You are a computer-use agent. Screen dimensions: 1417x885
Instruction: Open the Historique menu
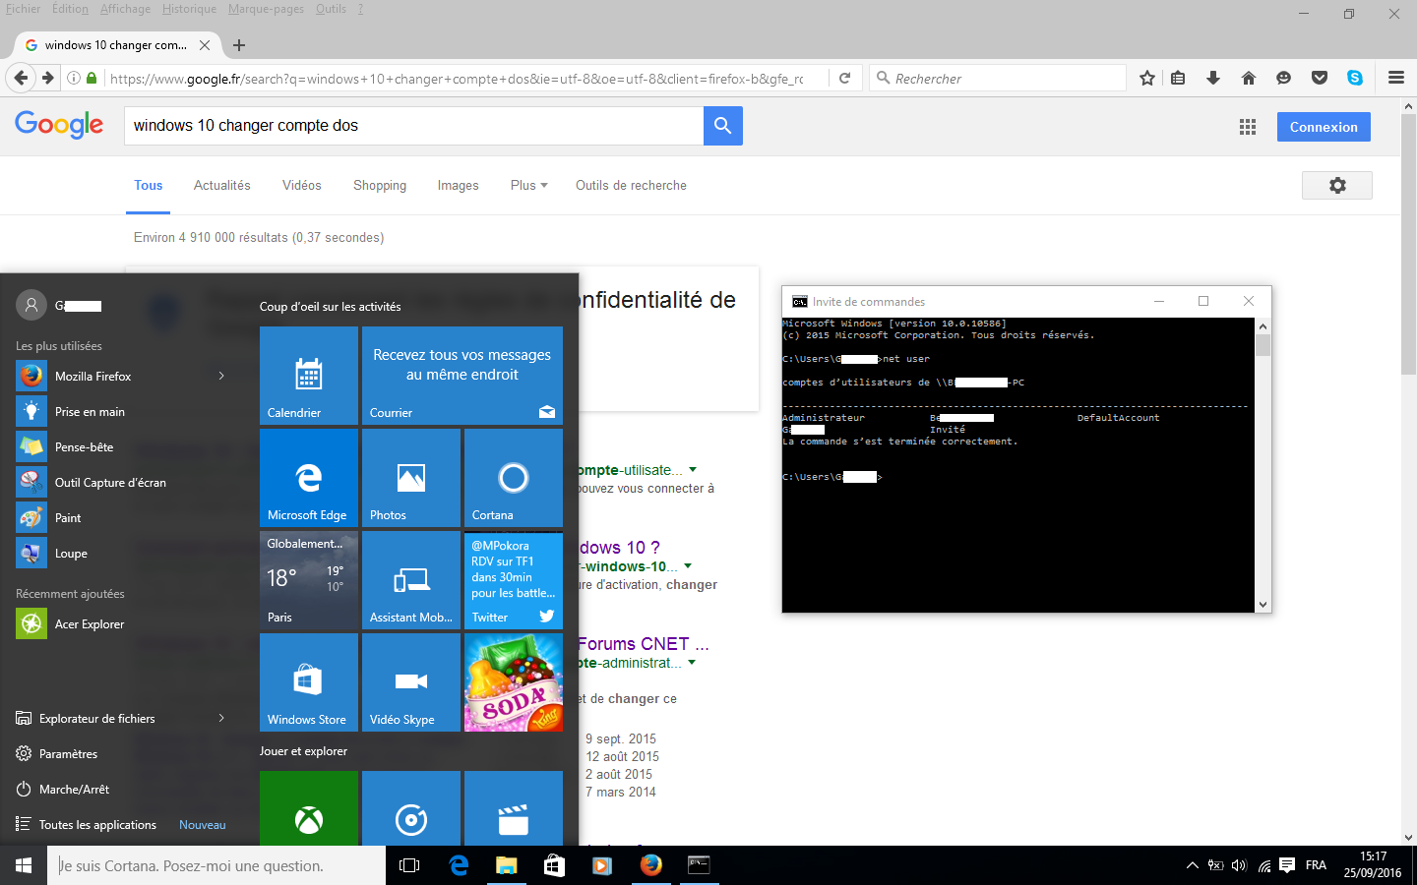pos(189,9)
